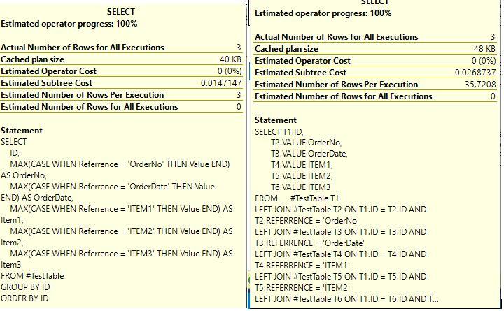Click the 'Statement' heading in right tooltip
The image size is (504, 311).
pos(276,120)
